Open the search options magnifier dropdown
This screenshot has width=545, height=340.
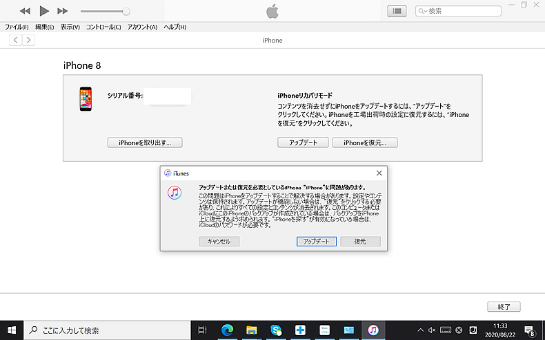pos(423,11)
